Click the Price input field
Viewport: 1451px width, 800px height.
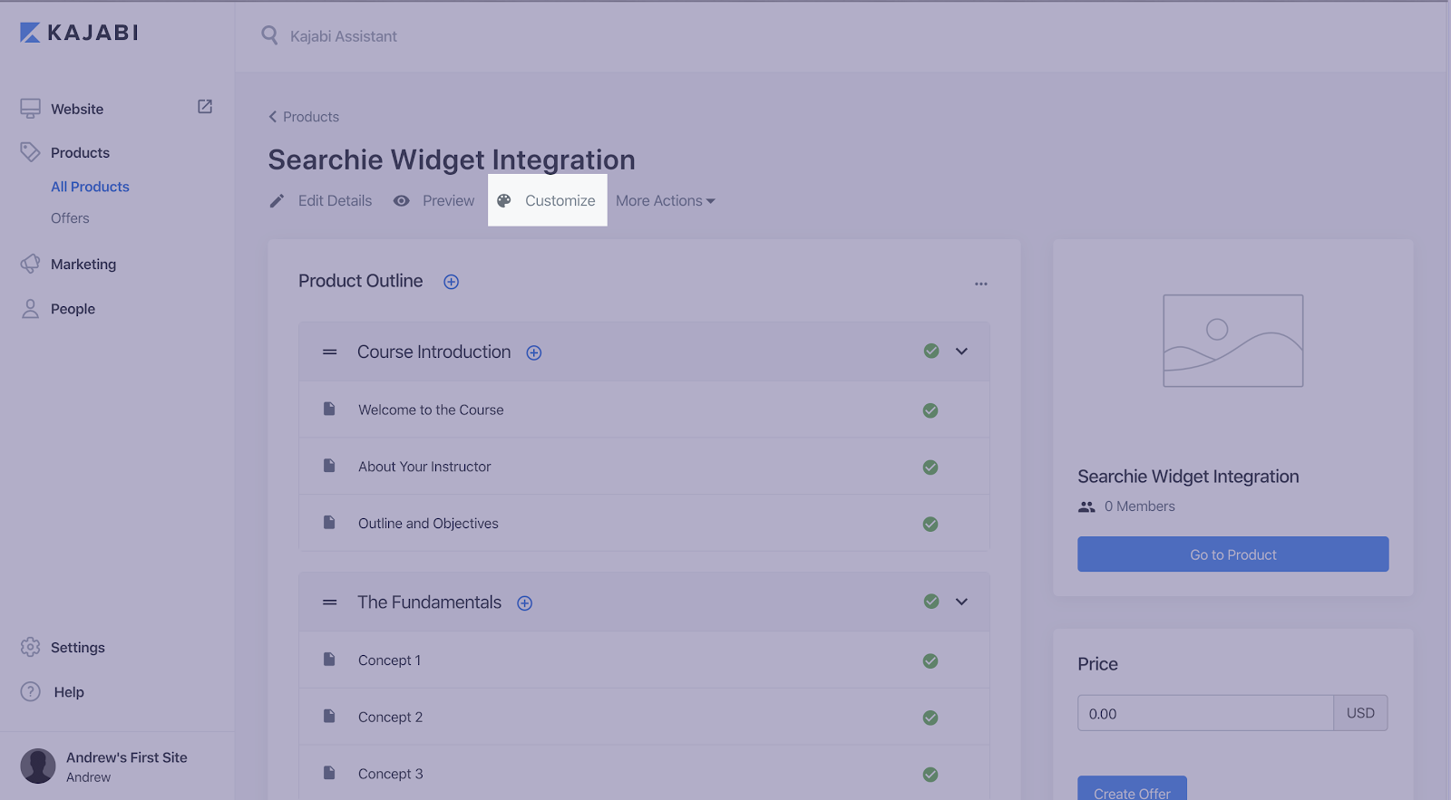click(x=1205, y=713)
